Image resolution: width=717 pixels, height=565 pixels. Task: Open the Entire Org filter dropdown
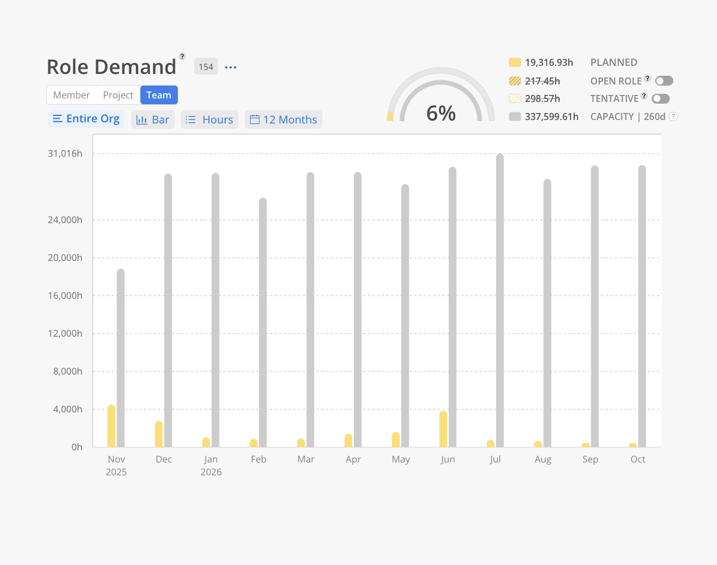pyautogui.click(x=86, y=119)
